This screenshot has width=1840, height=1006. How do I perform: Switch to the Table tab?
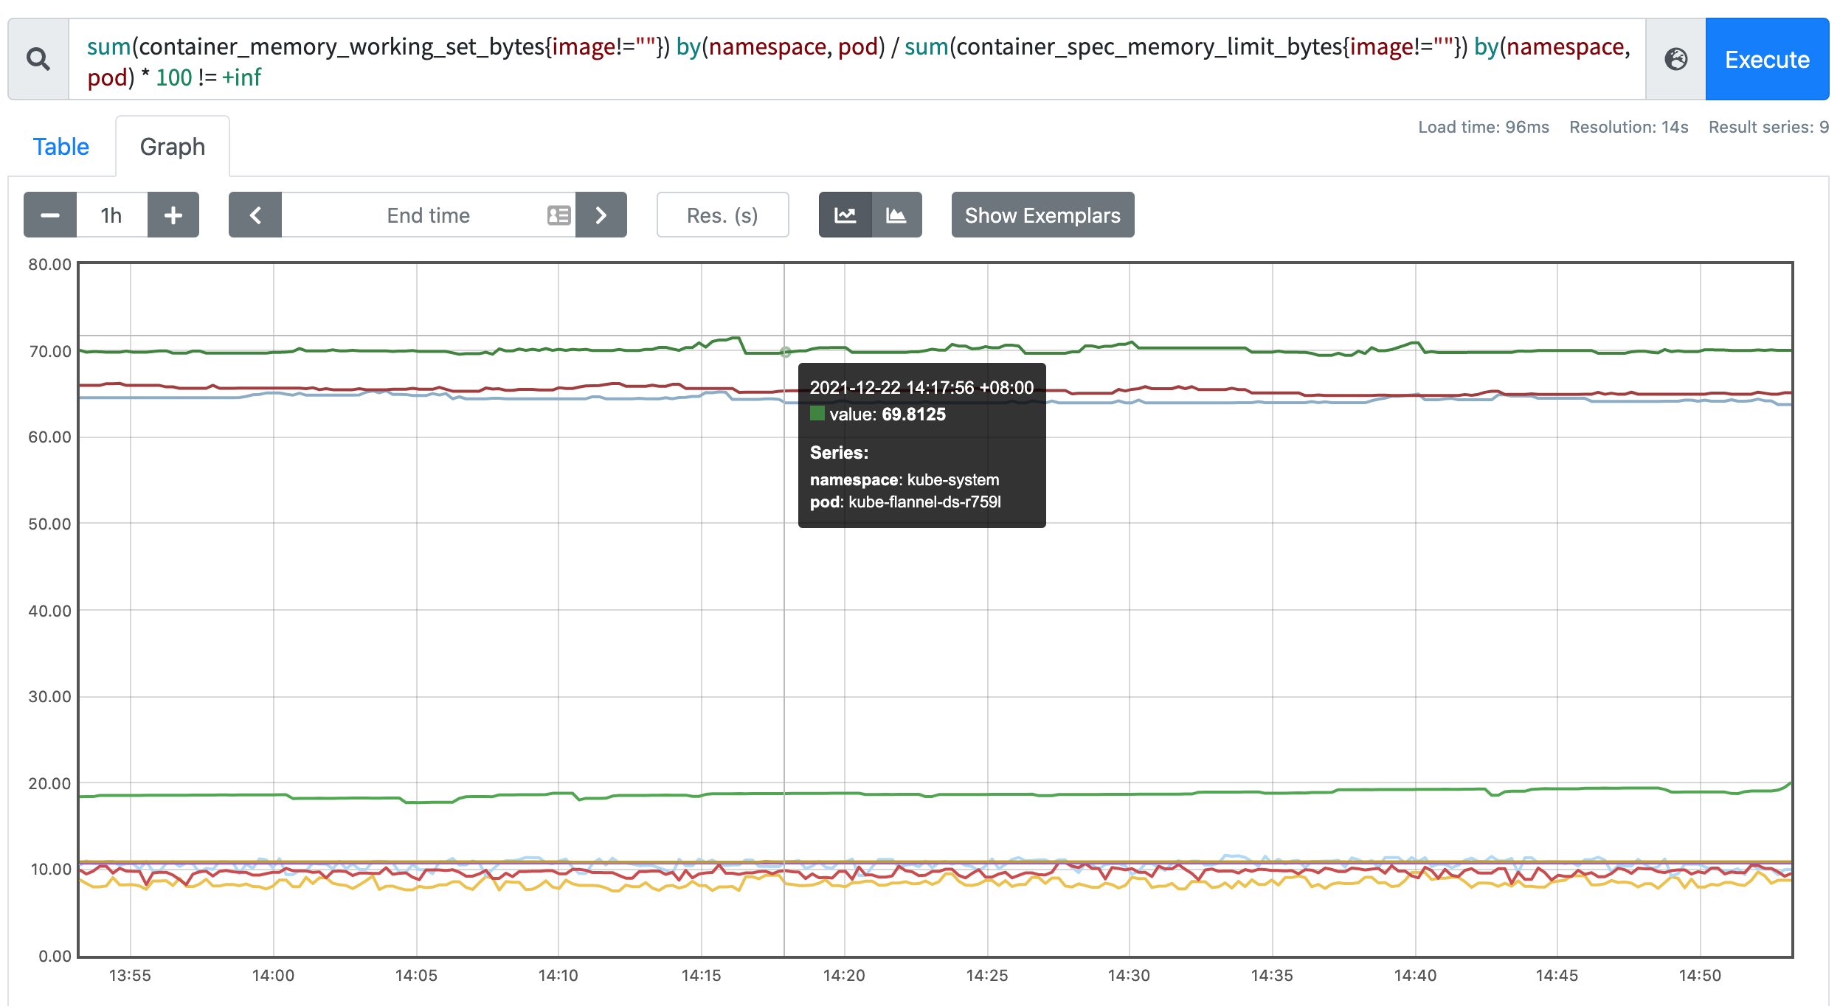pos(61,147)
